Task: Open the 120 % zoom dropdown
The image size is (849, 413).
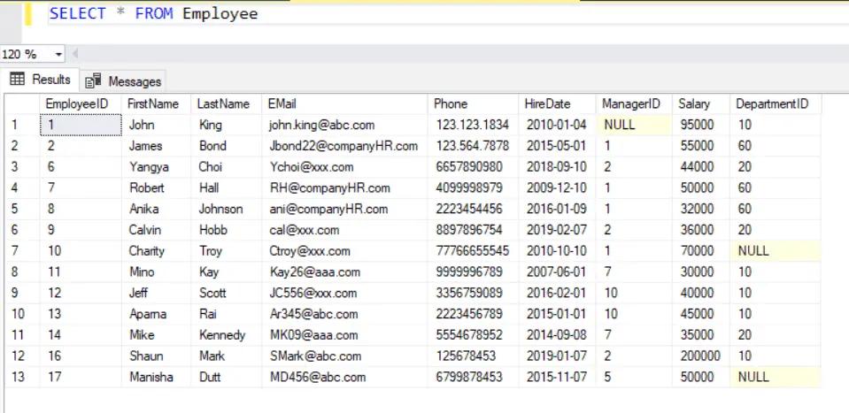Action: click(x=58, y=54)
